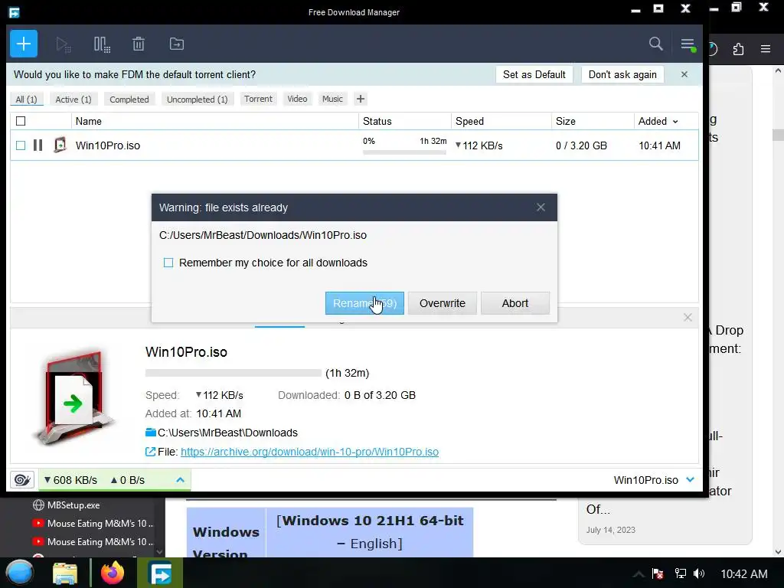The image size is (784, 588).
Task: Dismiss the default torrent client banner
Action: click(684, 74)
